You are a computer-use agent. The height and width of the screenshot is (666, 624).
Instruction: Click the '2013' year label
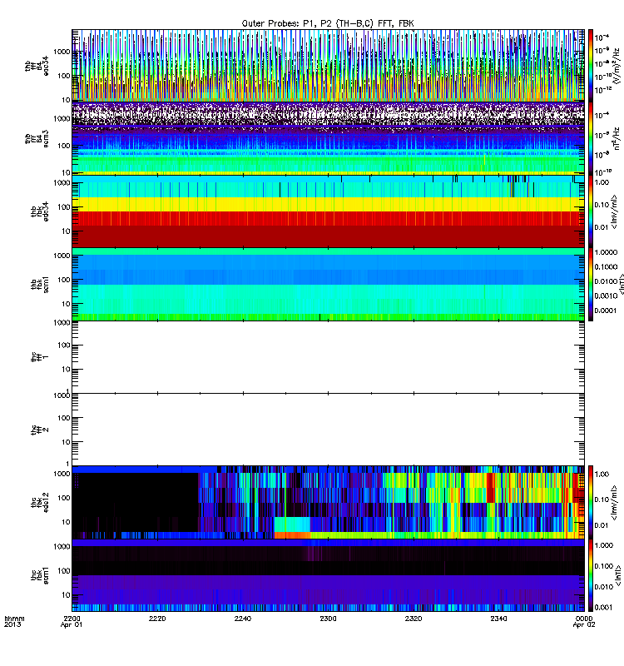pos(12,624)
